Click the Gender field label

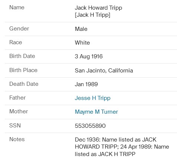(19, 29)
